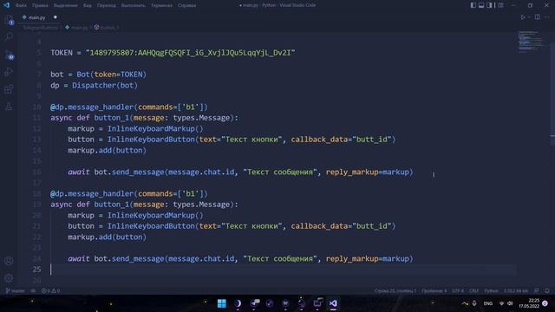555x312 pixels.
Task: Open the Терминал menu
Action: pyautogui.click(x=161, y=6)
